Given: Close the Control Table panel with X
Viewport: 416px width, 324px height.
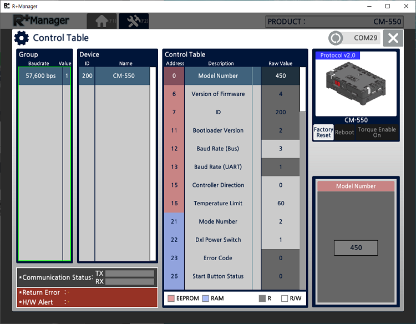Looking at the screenshot, I should pos(393,38).
